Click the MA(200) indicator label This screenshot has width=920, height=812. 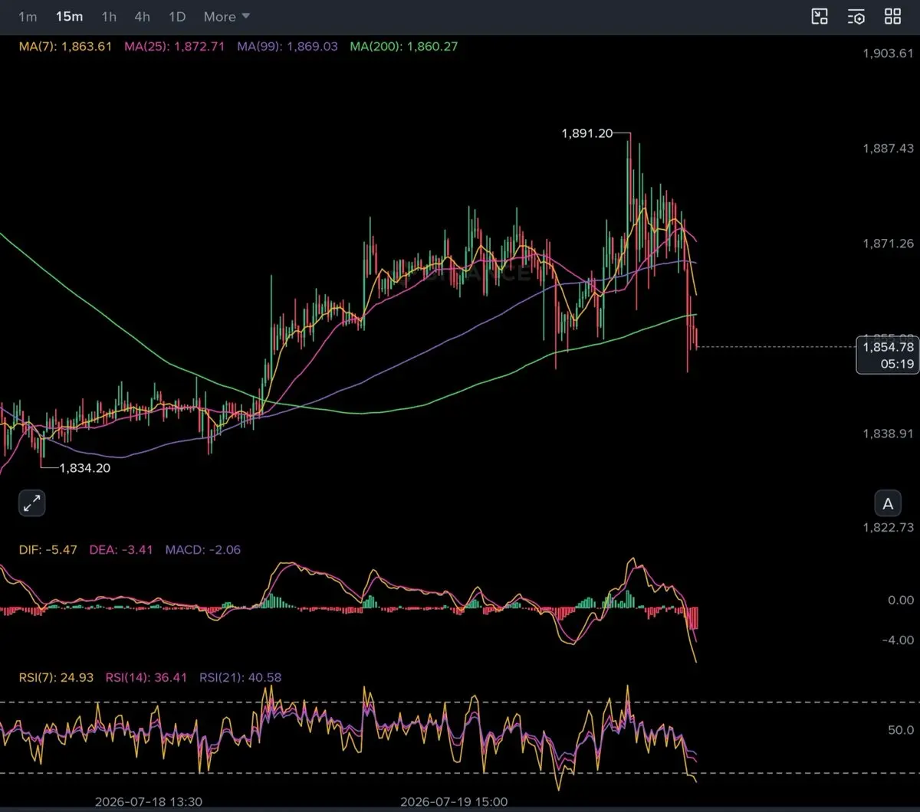click(x=404, y=46)
